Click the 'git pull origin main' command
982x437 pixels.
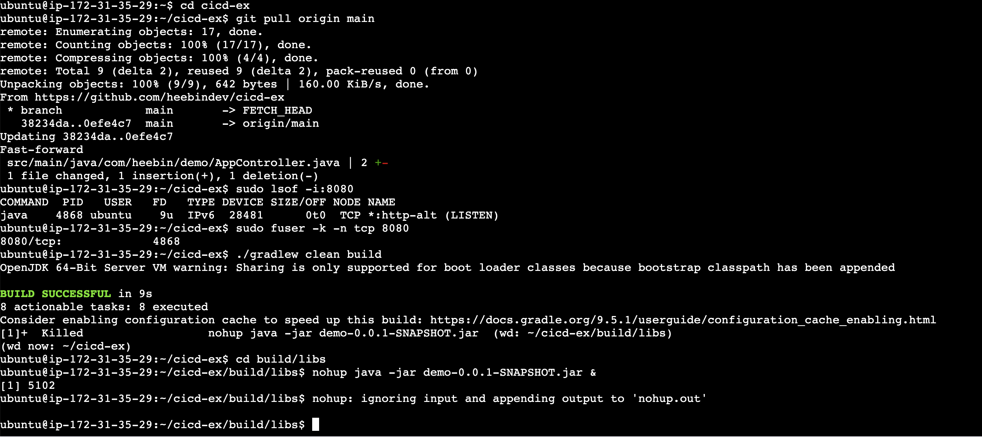(305, 18)
